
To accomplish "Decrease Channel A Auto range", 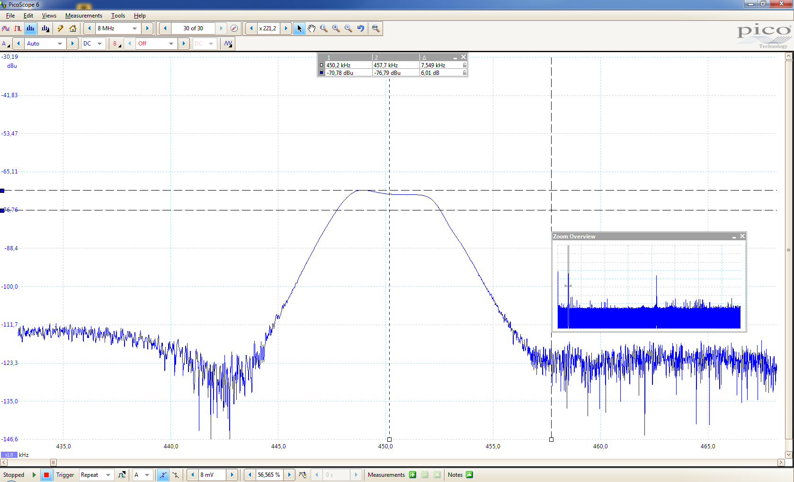I will click(x=18, y=44).
